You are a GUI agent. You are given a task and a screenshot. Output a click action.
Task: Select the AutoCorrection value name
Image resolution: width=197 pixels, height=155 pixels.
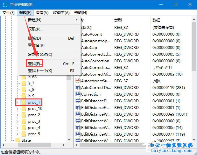point(95,61)
